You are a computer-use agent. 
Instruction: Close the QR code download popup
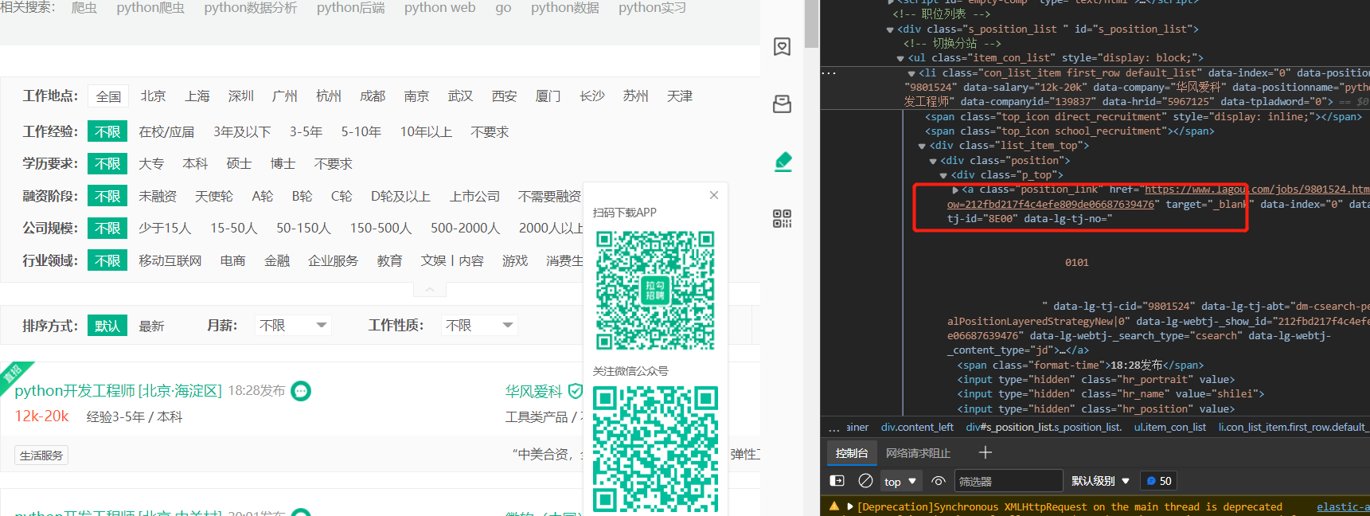714,195
